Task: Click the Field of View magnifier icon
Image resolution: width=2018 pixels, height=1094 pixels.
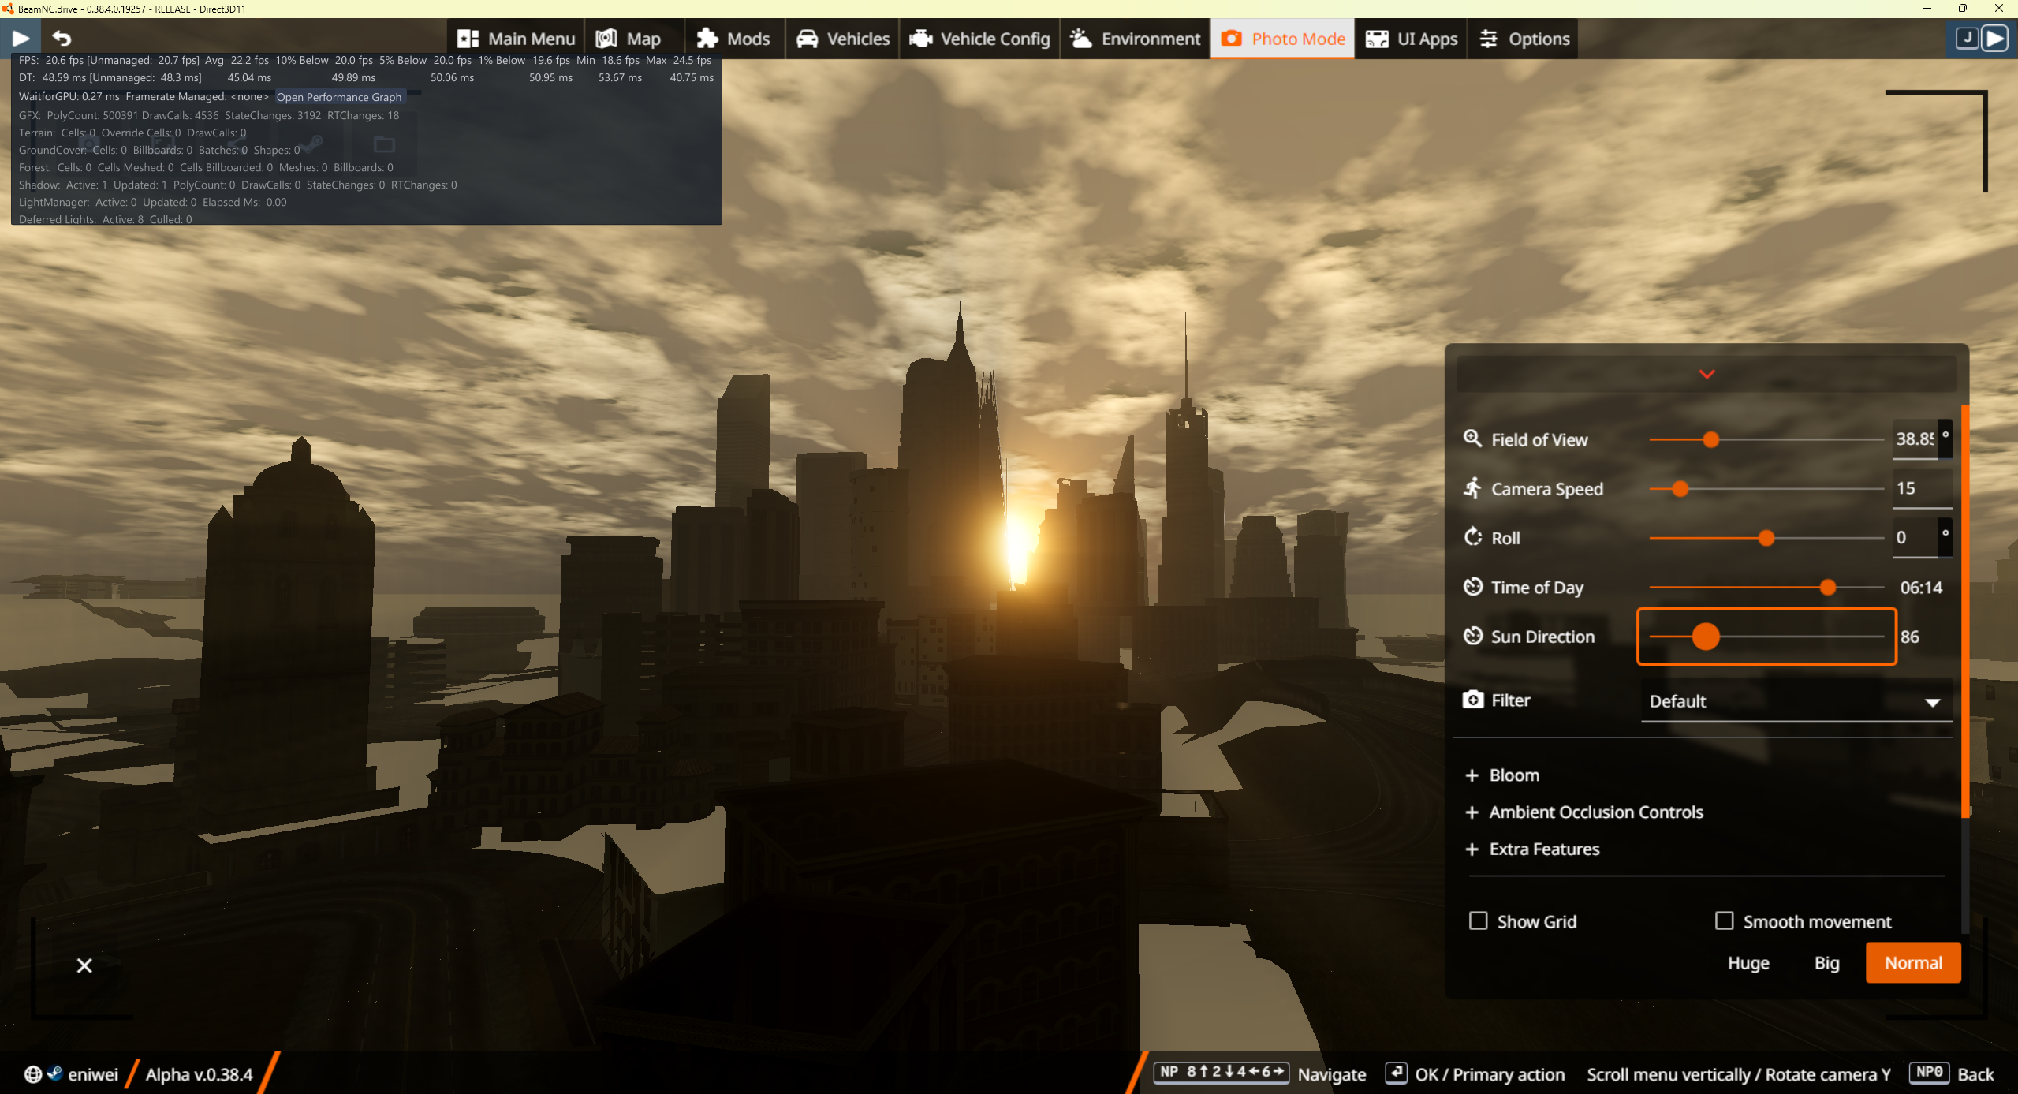Action: [1472, 439]
